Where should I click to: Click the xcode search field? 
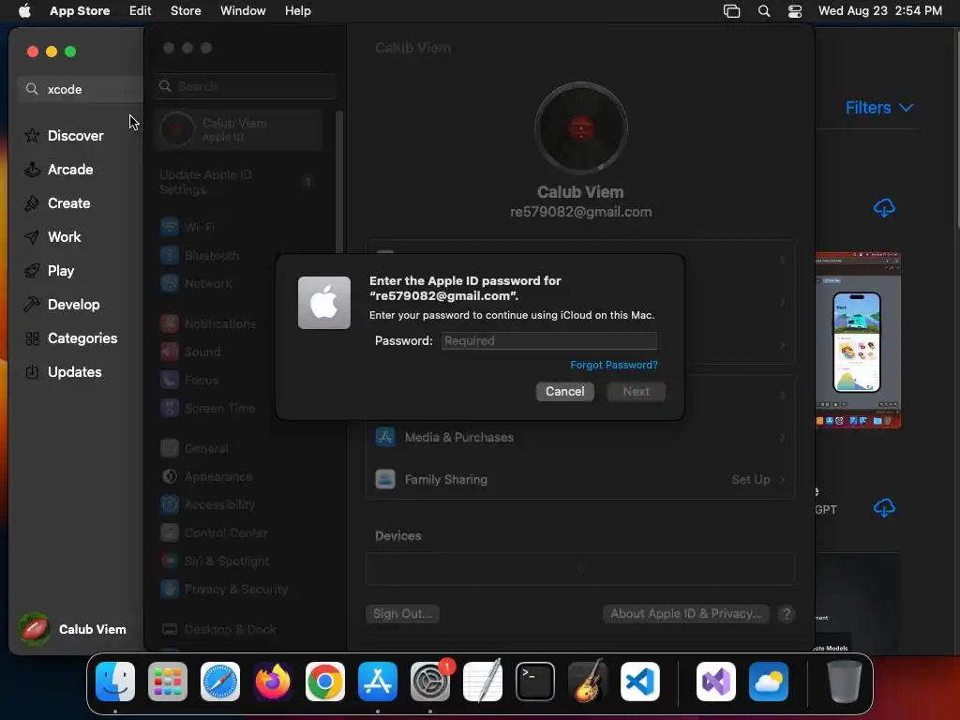[x=82, y=89]
